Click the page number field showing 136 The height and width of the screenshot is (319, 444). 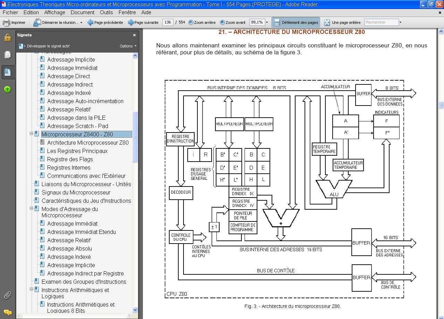[168, 22]
